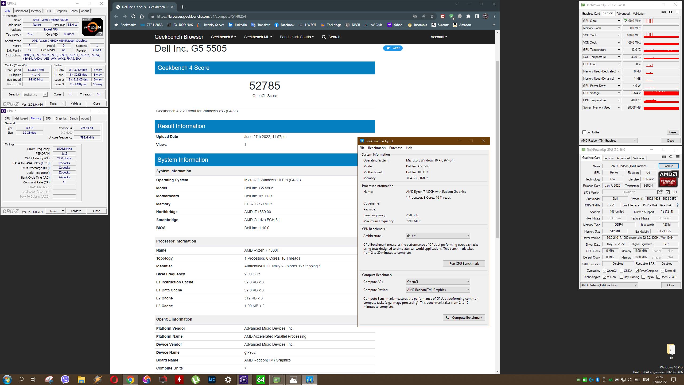Toggle Ray Tracing checkbox

pos(621,277)
